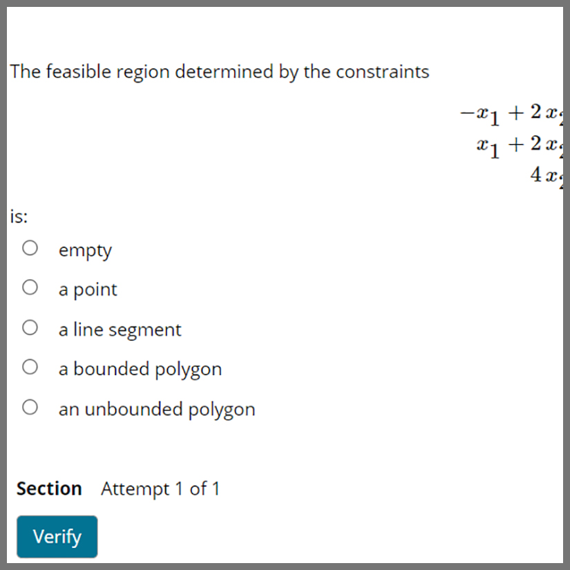The image size is (570, 570).
Task: Select 'a bounded polygon' radio button
Action: [x=30, y=367]
